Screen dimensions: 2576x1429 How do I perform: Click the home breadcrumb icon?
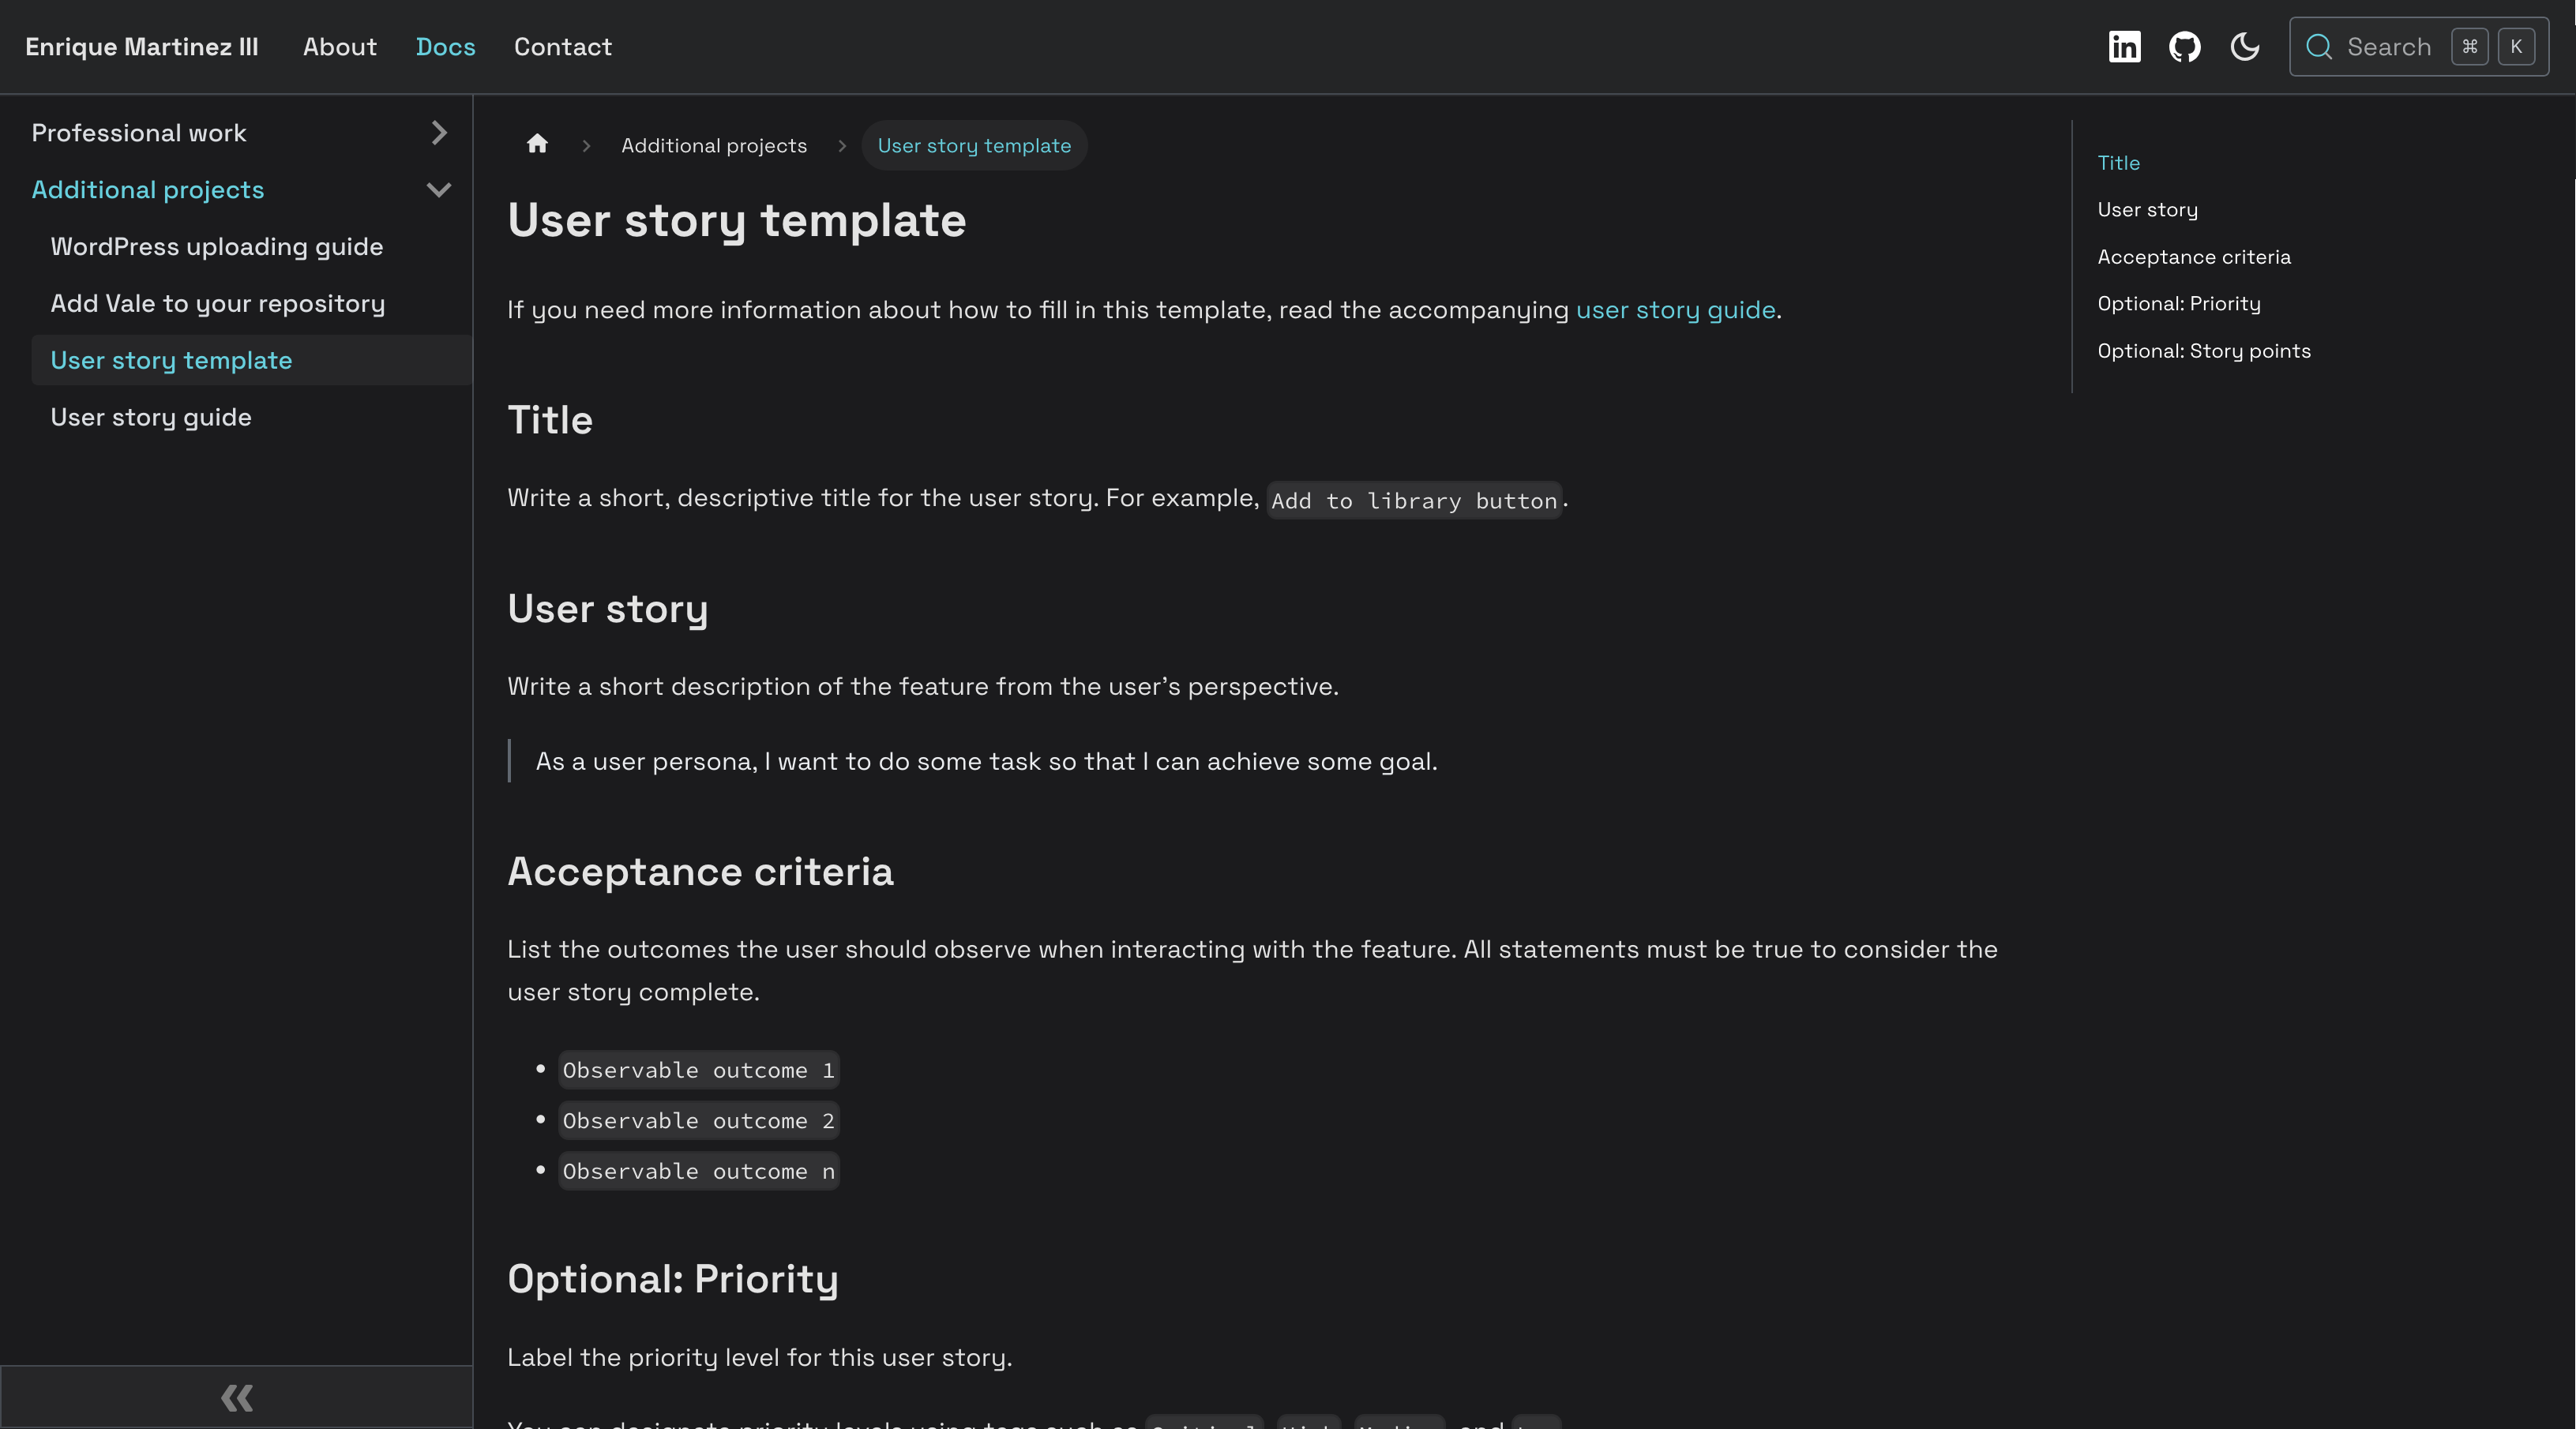(537, 145)
